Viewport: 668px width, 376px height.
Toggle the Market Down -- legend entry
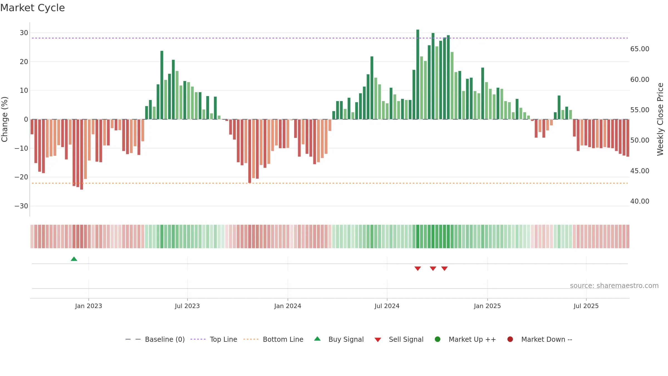(x=540, y=339)
